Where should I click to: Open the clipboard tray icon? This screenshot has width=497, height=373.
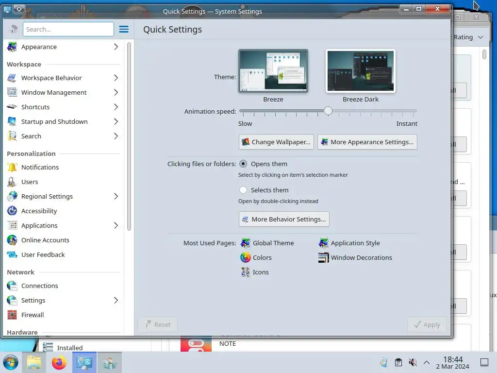click(398, 362)
